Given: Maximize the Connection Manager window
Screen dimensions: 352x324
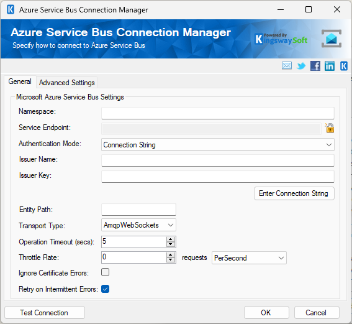Looking at the screenshot, I should point(309,9).
